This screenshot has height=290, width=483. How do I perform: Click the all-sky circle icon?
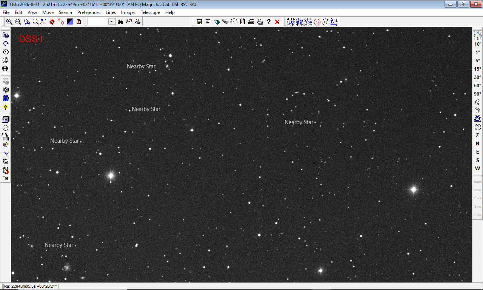click(478, 127)
